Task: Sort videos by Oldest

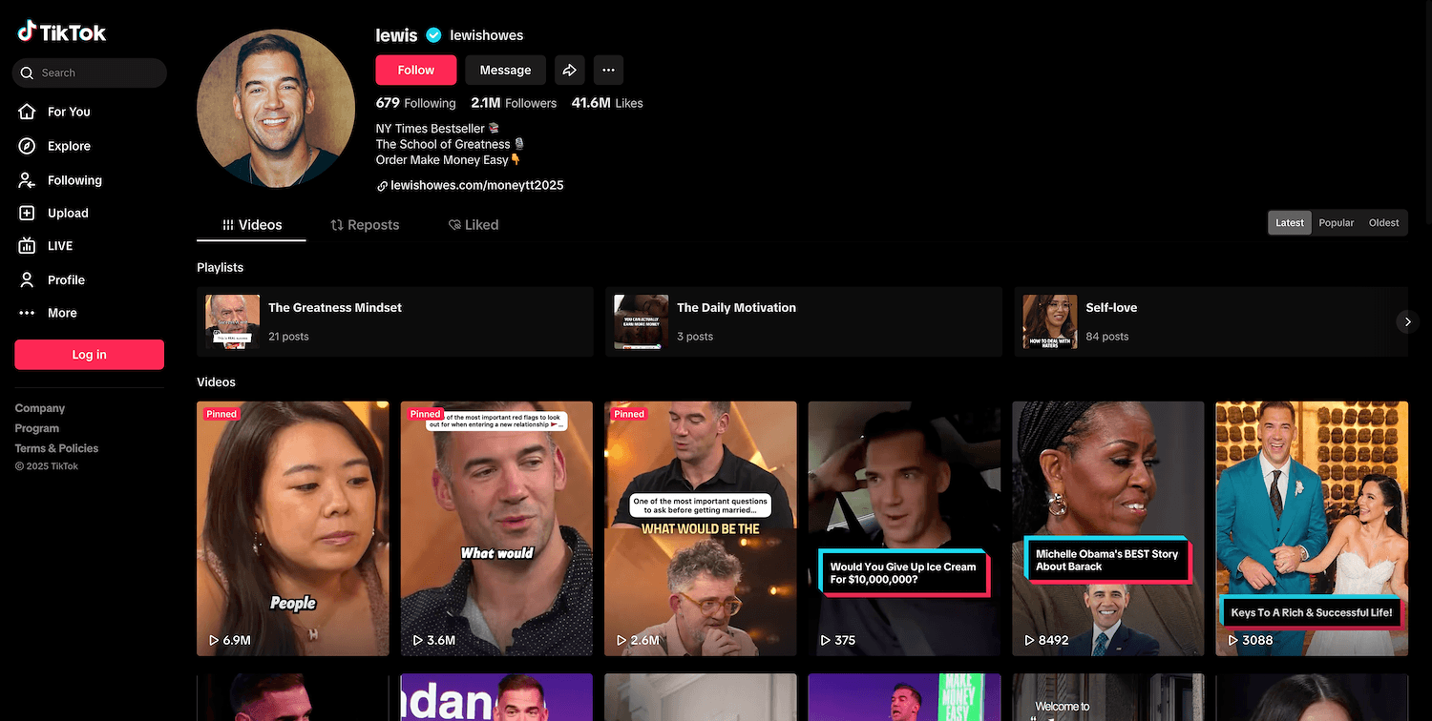Action: coord(1383,222)
